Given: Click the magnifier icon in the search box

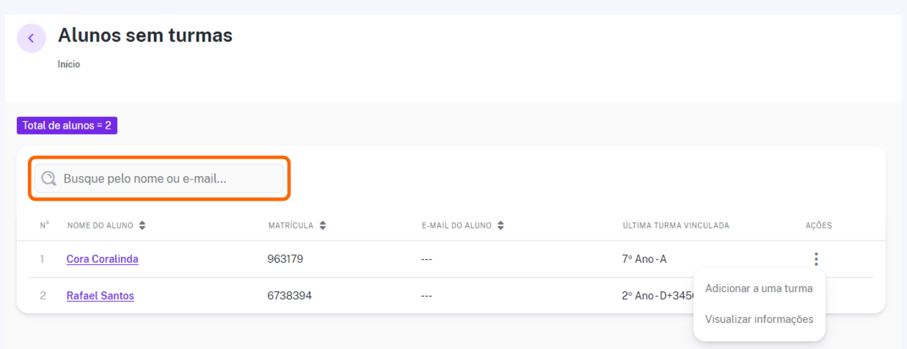Looking at the screenshot, I should [49, 178].
